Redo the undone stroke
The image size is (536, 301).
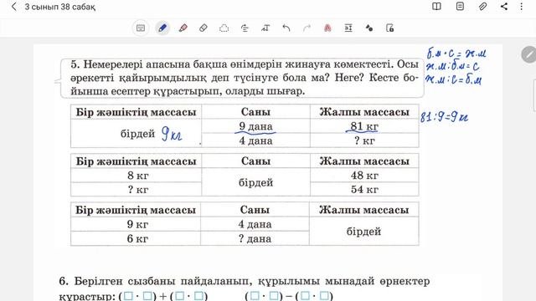pyautogui.click(x=307, y=28)
